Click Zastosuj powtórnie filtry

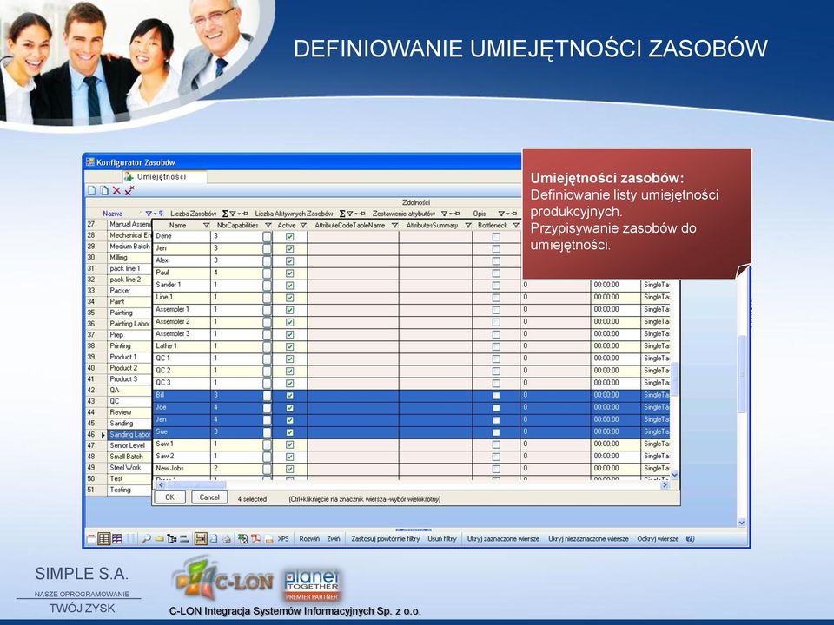386,539
